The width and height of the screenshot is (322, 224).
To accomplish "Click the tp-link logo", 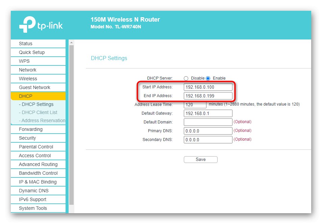I will tap(41, 24).
